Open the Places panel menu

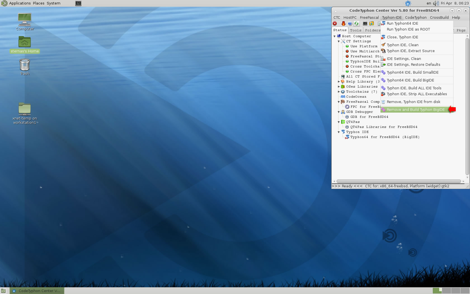[39, 3]
